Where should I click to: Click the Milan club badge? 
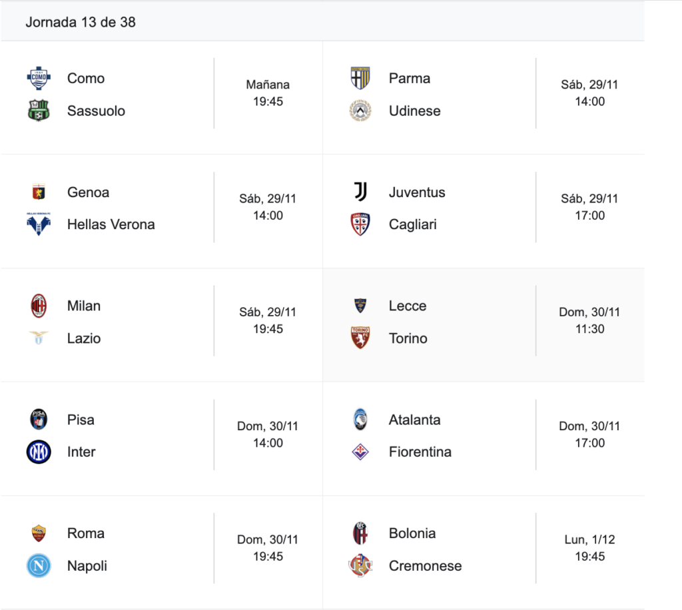[39, 306]
